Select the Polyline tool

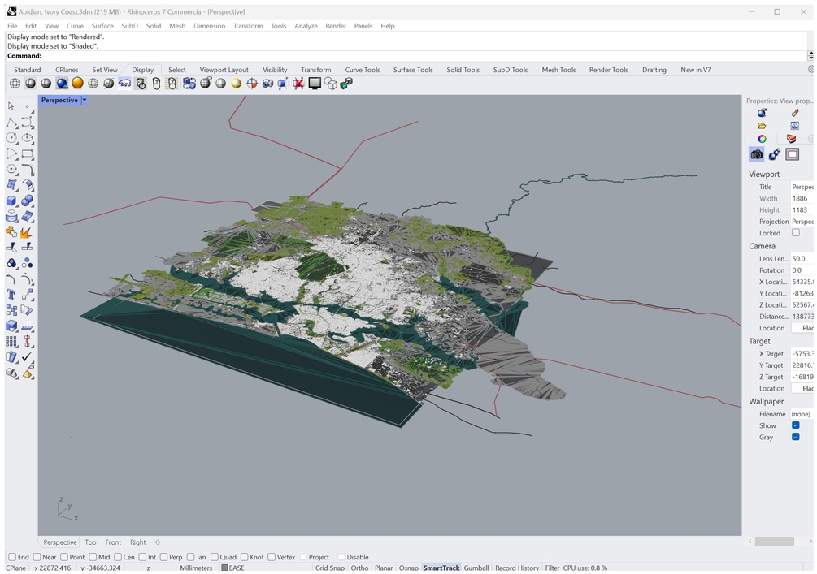[11, 123]
